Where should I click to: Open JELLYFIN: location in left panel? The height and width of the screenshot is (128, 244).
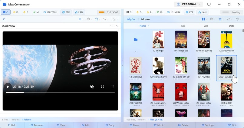(x=50, y=12)
